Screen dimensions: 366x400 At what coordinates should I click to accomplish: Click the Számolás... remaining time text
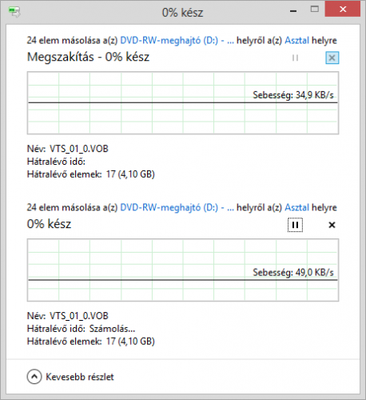click(112, 329)
